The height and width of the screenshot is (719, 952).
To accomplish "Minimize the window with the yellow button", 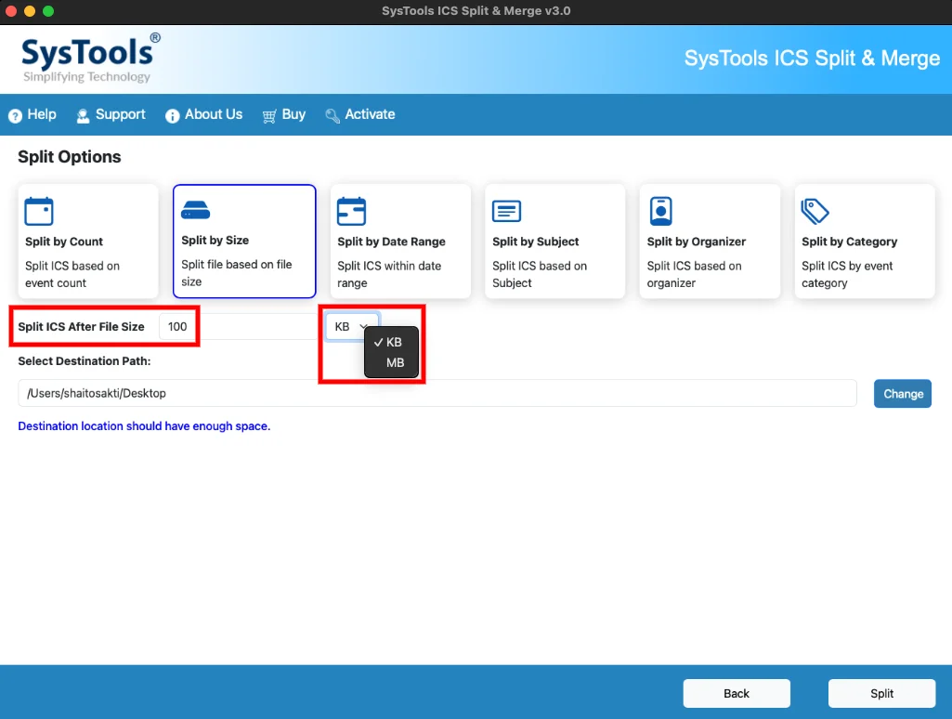I will tap(30, 11).
